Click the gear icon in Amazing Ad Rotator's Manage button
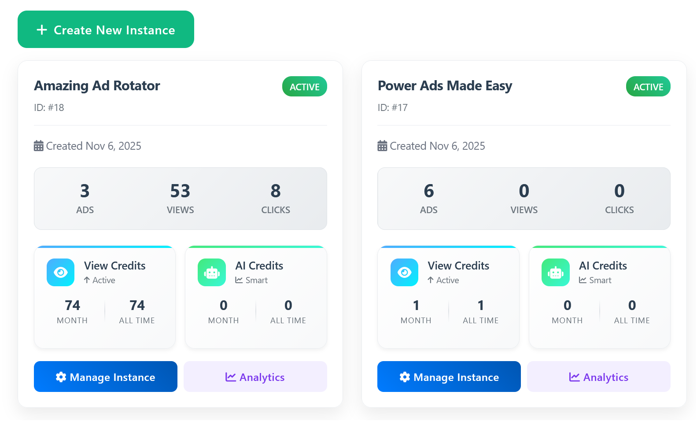Screen dimensions: 697x421 61,377
